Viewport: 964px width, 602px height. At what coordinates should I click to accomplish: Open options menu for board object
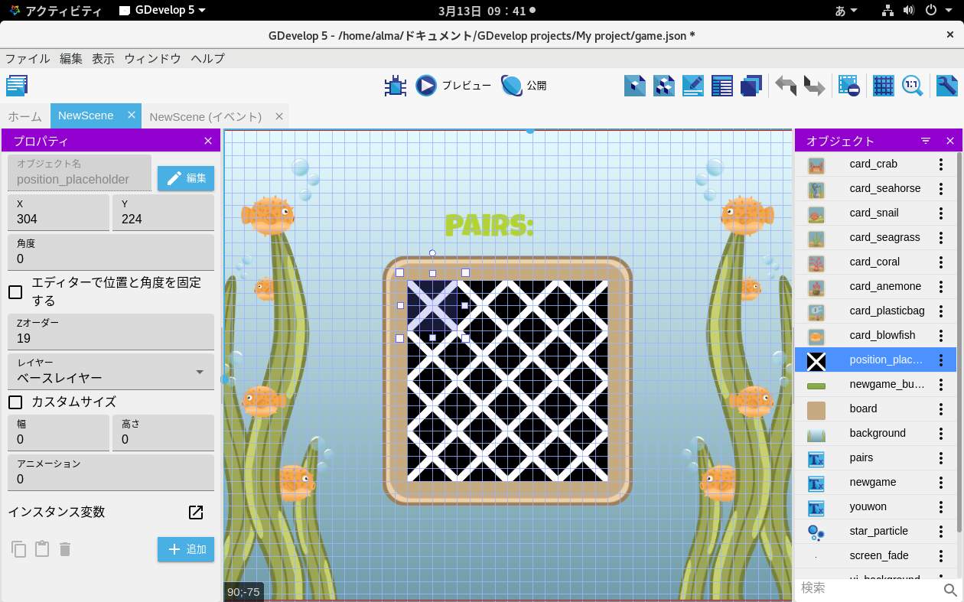[941, 408]
